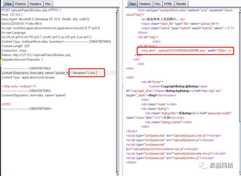Image resolution: width=241 pixels, height=176 pixels.
Task: Click the checkFile()"> line in response
Action: [135, 15]
